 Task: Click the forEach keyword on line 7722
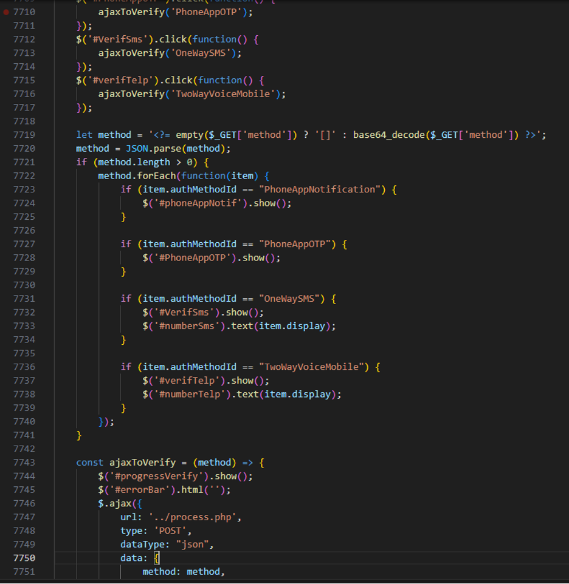click(x=156, y=175)
